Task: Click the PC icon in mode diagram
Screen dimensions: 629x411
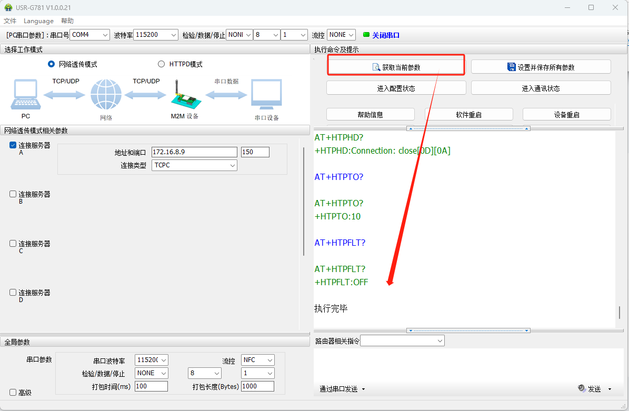Action: coord(25,95)
